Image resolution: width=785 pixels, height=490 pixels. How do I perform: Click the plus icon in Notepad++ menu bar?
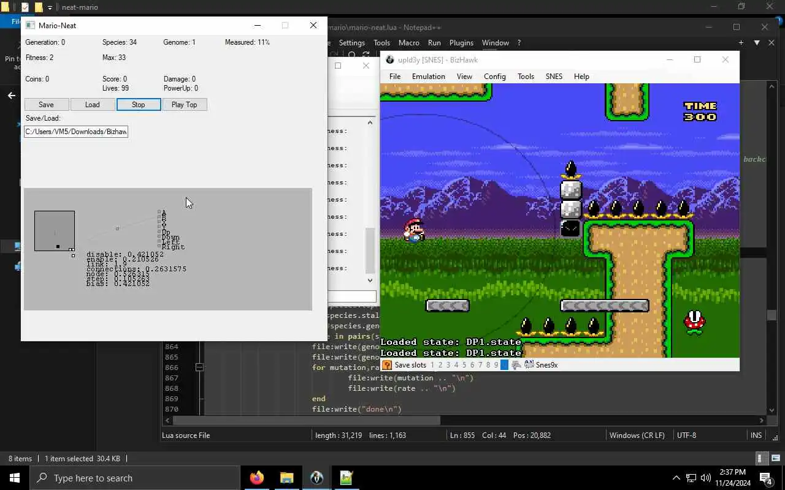741,43
